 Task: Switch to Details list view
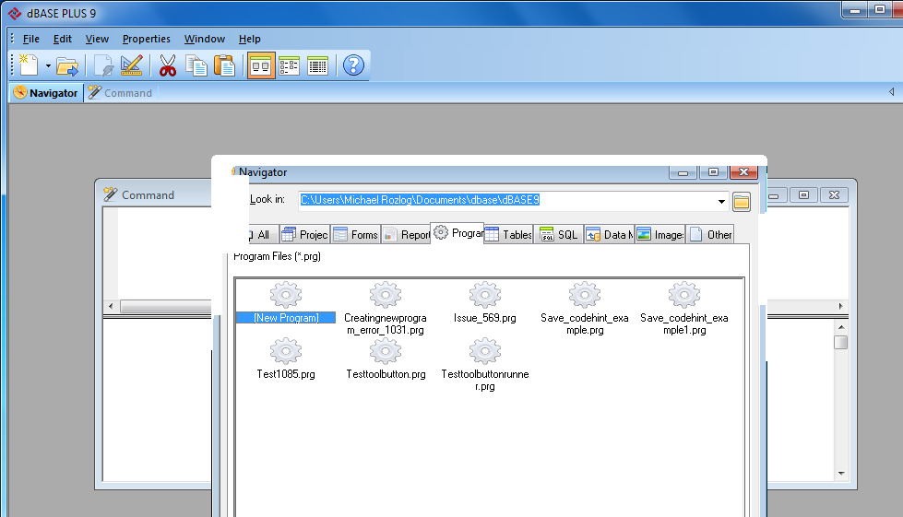point(317,66)
